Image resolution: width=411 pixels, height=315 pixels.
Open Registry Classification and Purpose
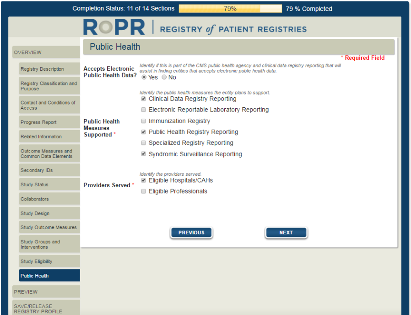[49, 86]
